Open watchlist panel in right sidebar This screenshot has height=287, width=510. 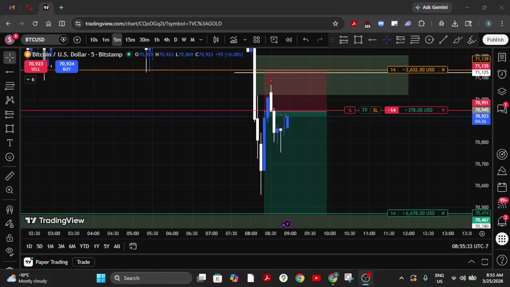tap(502, 57)
